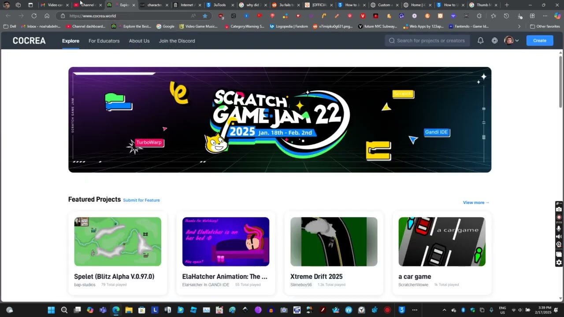Click the 'a car game' title text
The image size is (564, 317).
point(415,276)
